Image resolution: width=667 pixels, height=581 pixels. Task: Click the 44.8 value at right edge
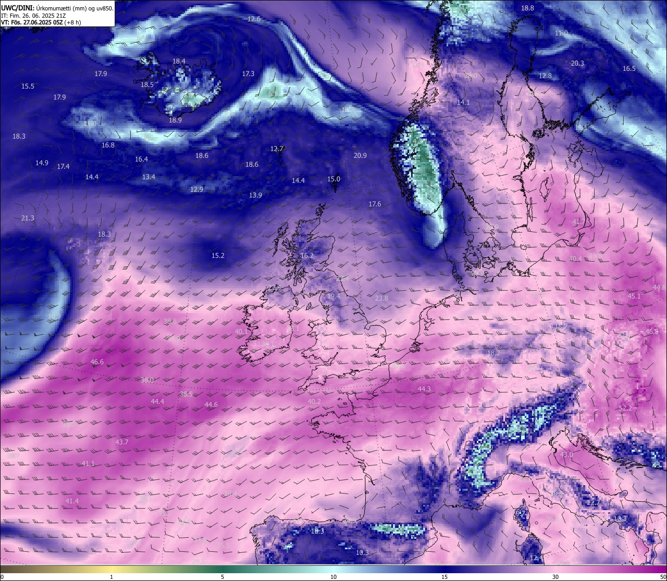659,288
